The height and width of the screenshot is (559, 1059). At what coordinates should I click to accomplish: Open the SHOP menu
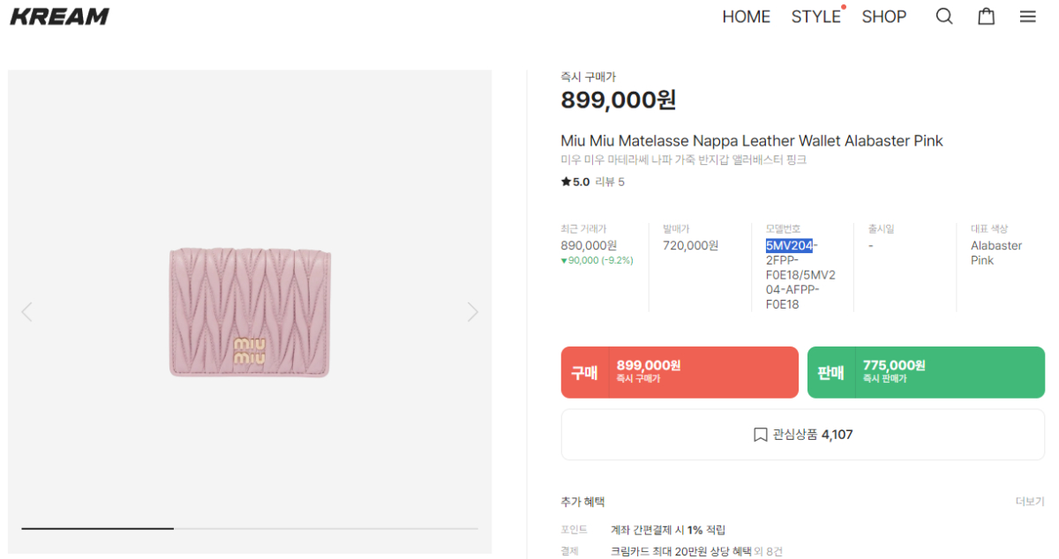(x=883, y=17)
